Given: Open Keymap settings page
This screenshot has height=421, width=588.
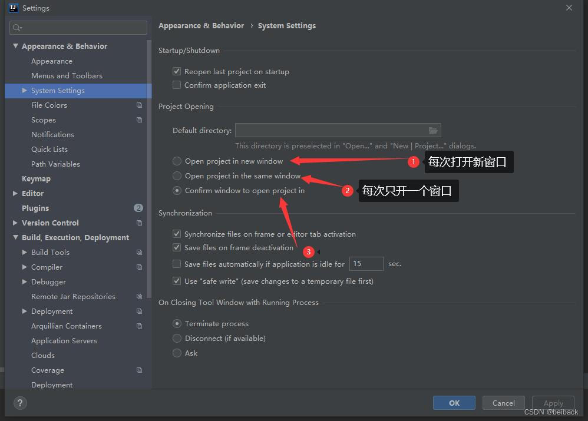Looking at the screenshot, I should click(x=36, y=179).
